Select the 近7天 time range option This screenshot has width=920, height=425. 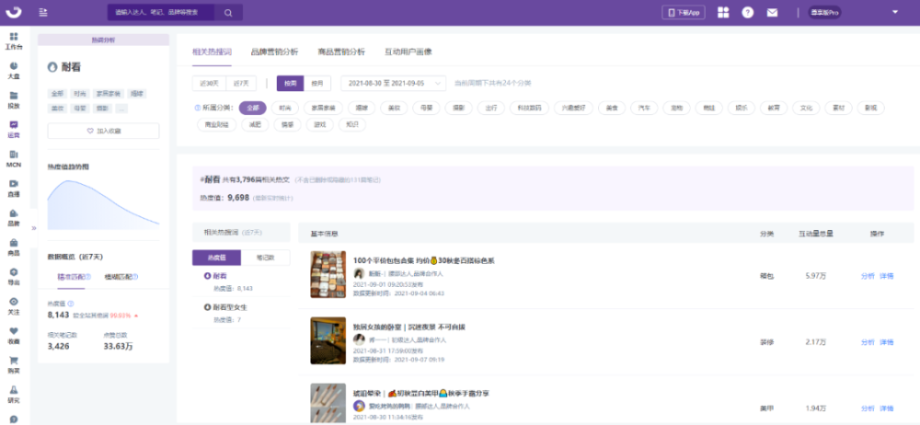click(x=241, y=83)
